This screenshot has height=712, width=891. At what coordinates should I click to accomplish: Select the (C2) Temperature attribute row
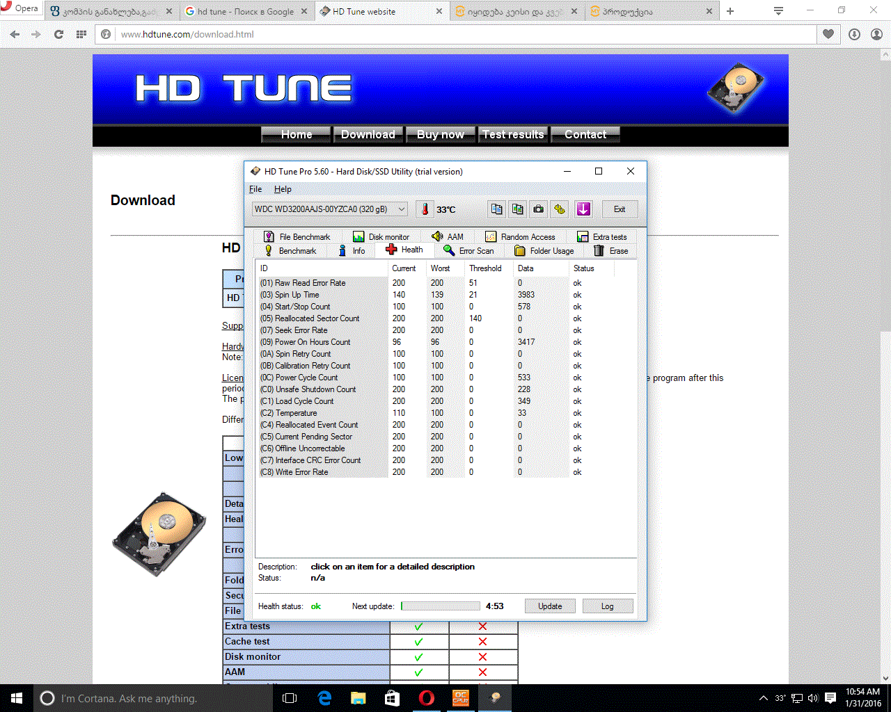tap(435, 413)
